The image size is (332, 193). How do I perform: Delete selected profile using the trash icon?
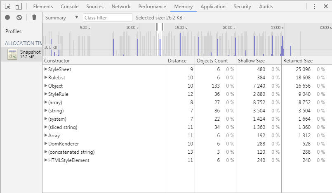point(34,17)
